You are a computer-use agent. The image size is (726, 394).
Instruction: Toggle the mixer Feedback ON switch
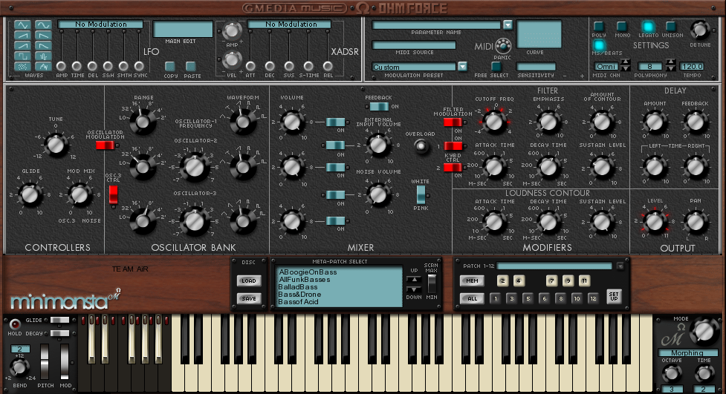click(x=379, y=106)
